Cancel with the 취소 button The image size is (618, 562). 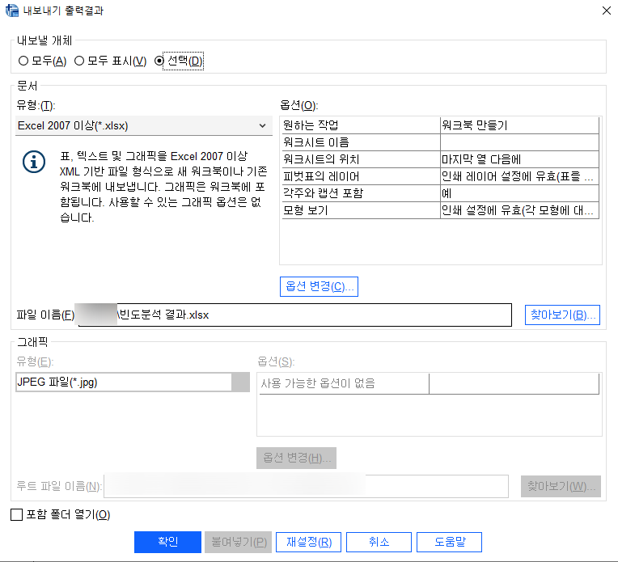point(379,542)
